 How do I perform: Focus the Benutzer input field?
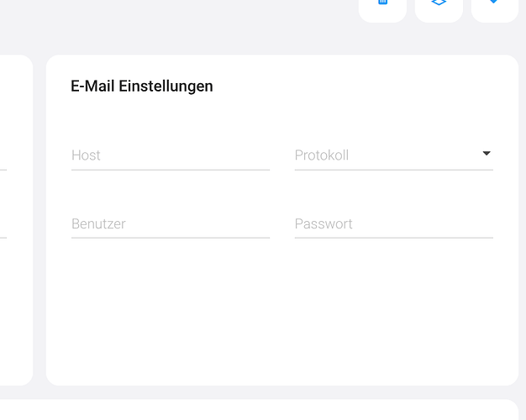pyautogui.click(x=171, y=223)
